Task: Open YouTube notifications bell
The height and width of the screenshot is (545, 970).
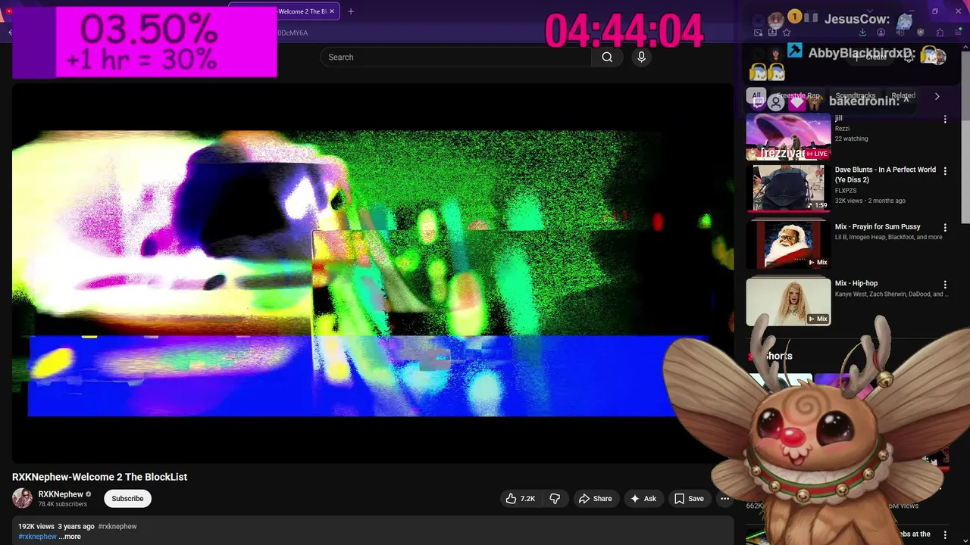Action: 909,58
